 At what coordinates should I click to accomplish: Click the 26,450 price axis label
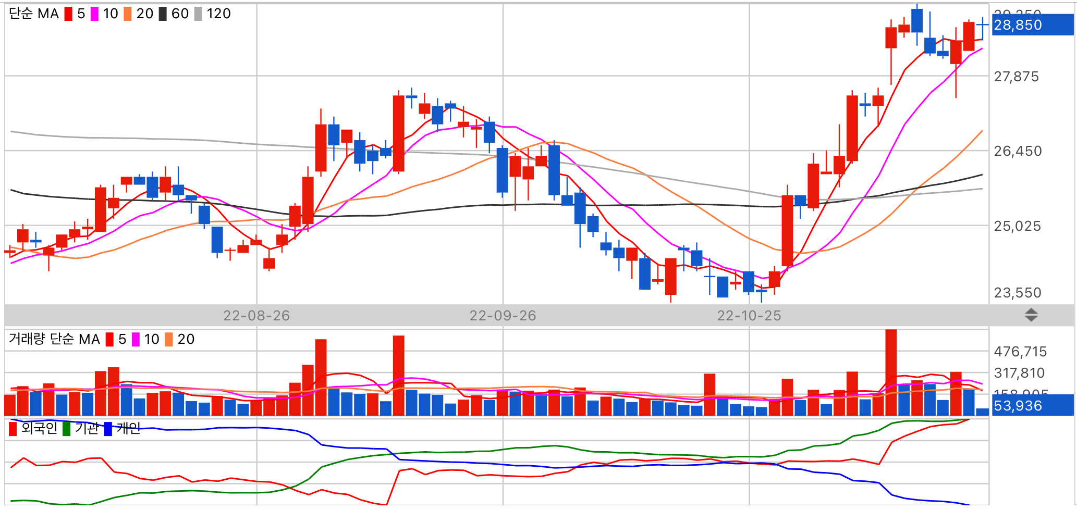point(1018,151)
